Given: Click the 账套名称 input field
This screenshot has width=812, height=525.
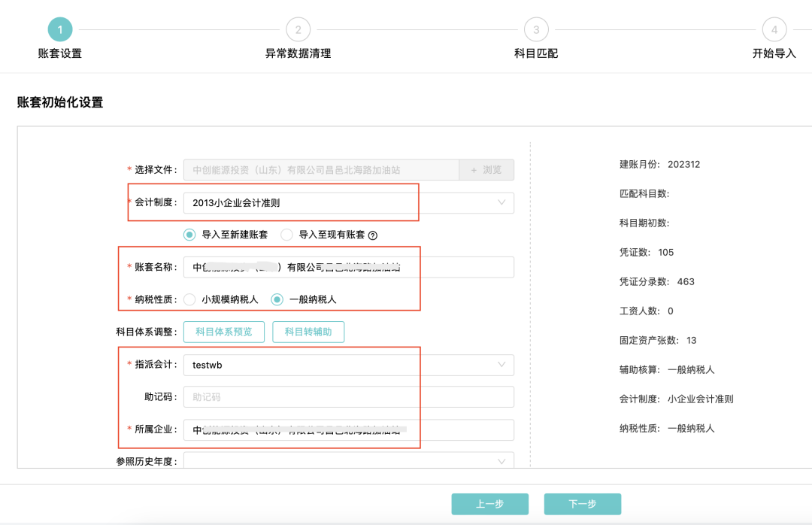Looking at the screenshot, I should coord(349,267).
